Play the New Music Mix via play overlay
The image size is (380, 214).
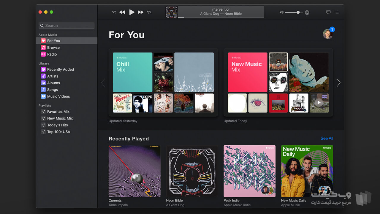[x=319, y=103]
